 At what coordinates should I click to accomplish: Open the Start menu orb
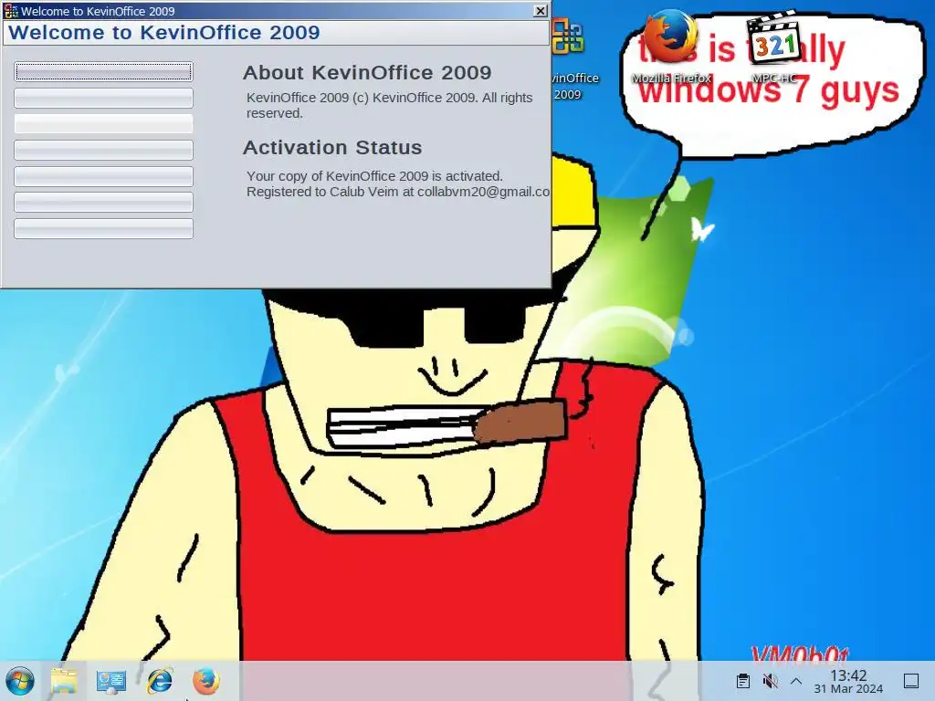coord(20,681)
